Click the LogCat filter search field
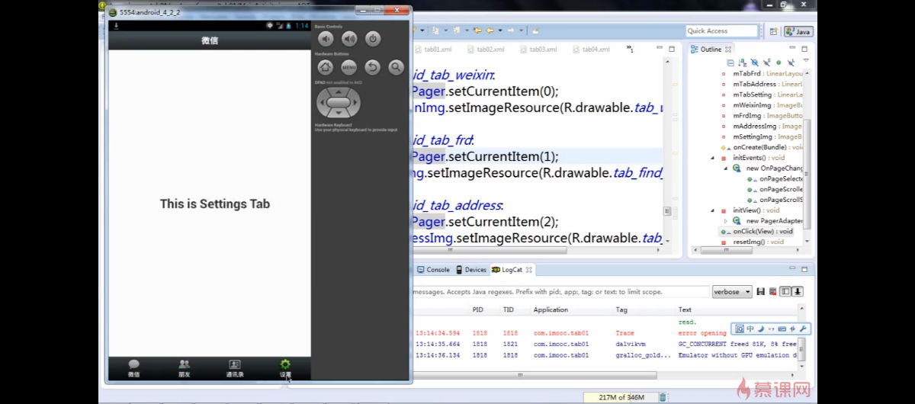915x404 pixels. click(x=560, y=292)
